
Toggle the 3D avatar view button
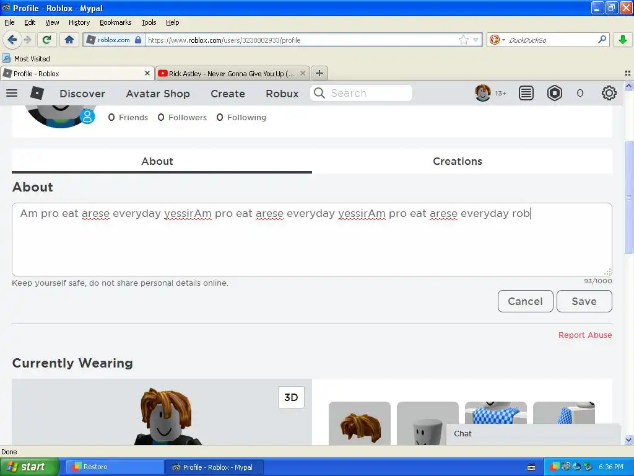coord(291,397)
